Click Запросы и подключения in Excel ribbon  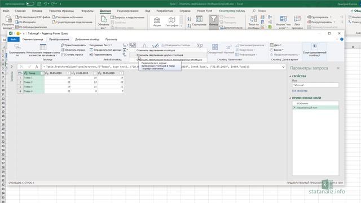(127, 17)
